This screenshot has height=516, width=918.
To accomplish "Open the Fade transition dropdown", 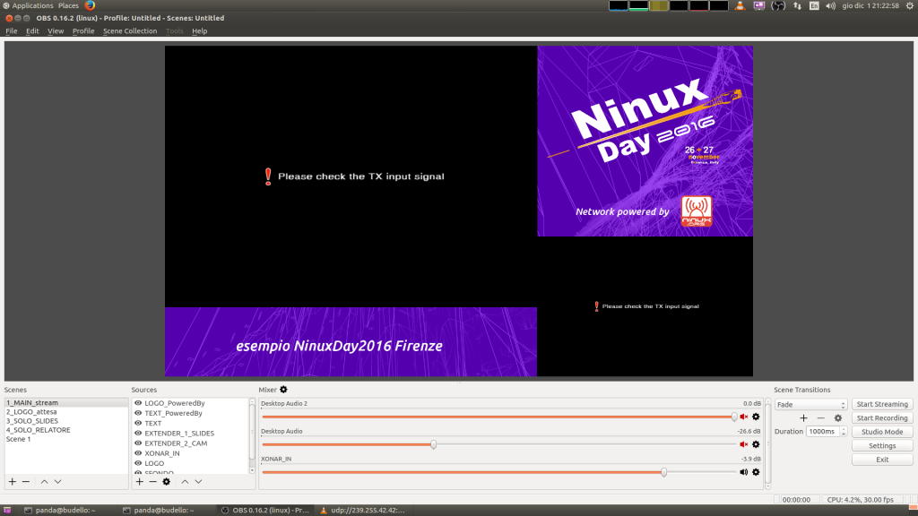I will point(810,405).
